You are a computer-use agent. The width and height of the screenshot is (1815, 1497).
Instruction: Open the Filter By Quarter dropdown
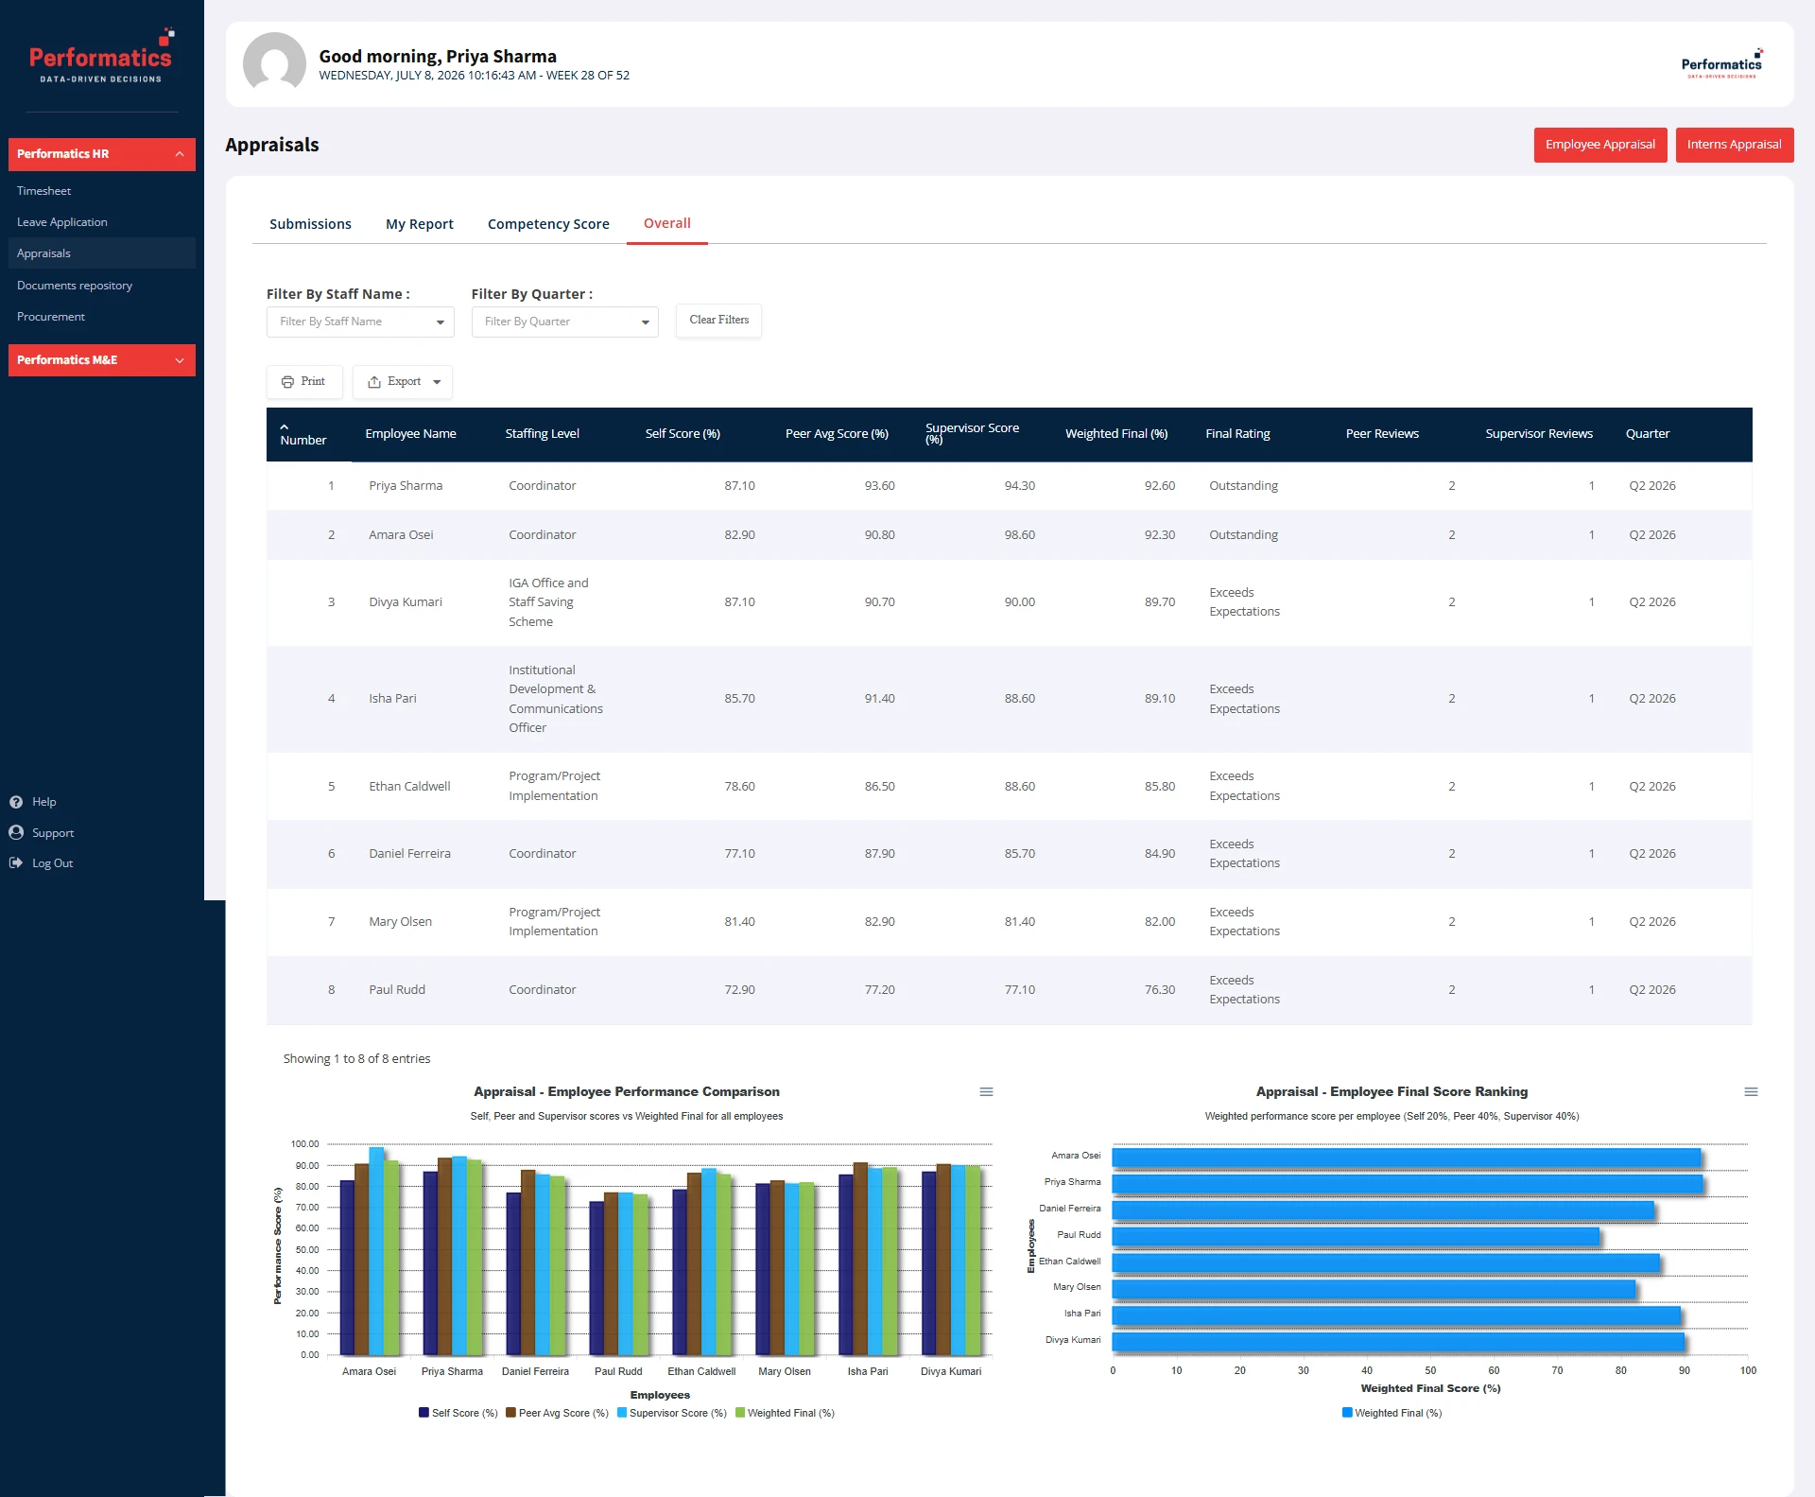[564, 322]
